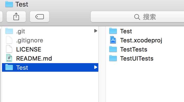This screenshot has width=184, height=102.
Task: Select the Test.xcodeproj file name
Action: point(141,40)
